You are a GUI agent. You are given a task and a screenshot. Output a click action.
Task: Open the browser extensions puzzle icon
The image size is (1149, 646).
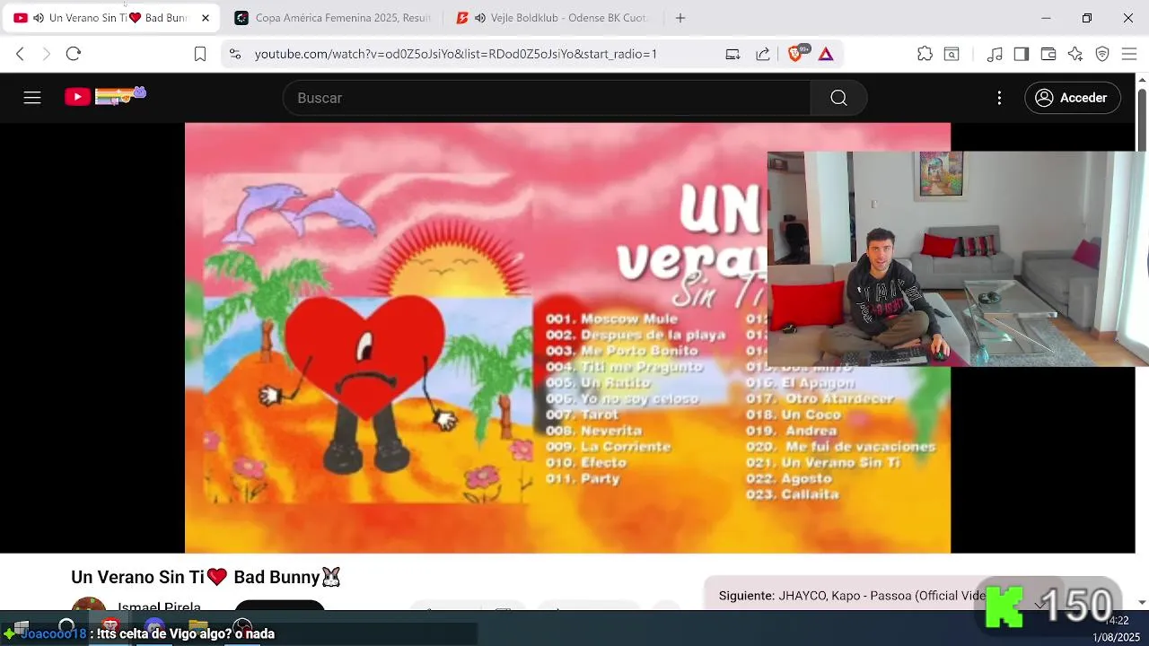(925, 54)
